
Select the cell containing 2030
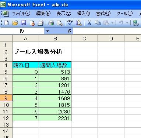[x=55, y=112]
